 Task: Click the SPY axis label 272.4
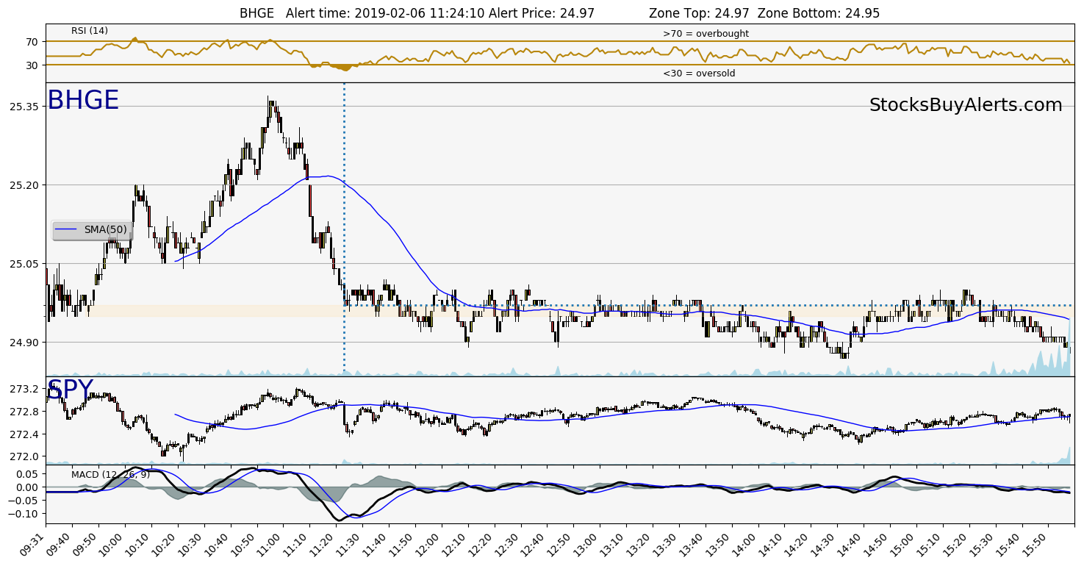[x=24, y=434]
